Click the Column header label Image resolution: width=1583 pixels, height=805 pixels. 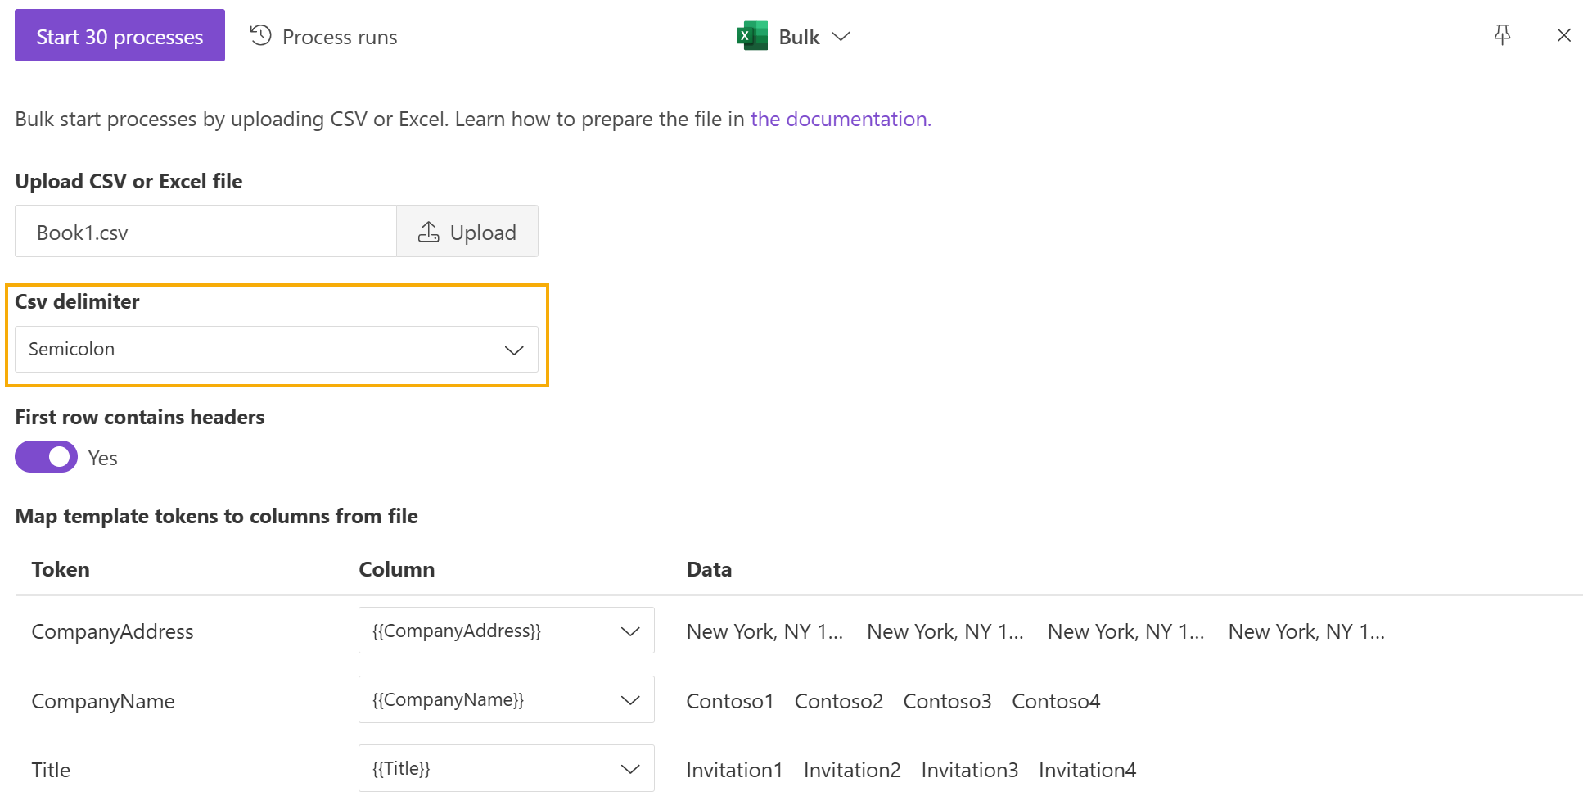[x=397, y=570]
